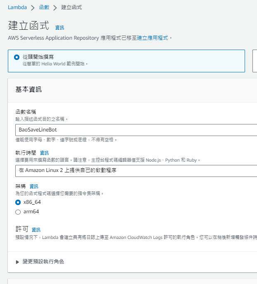This screenshot has width=257, height=284.
Task: Follow the 建立應用程式 link
Action: click(152, 38)
